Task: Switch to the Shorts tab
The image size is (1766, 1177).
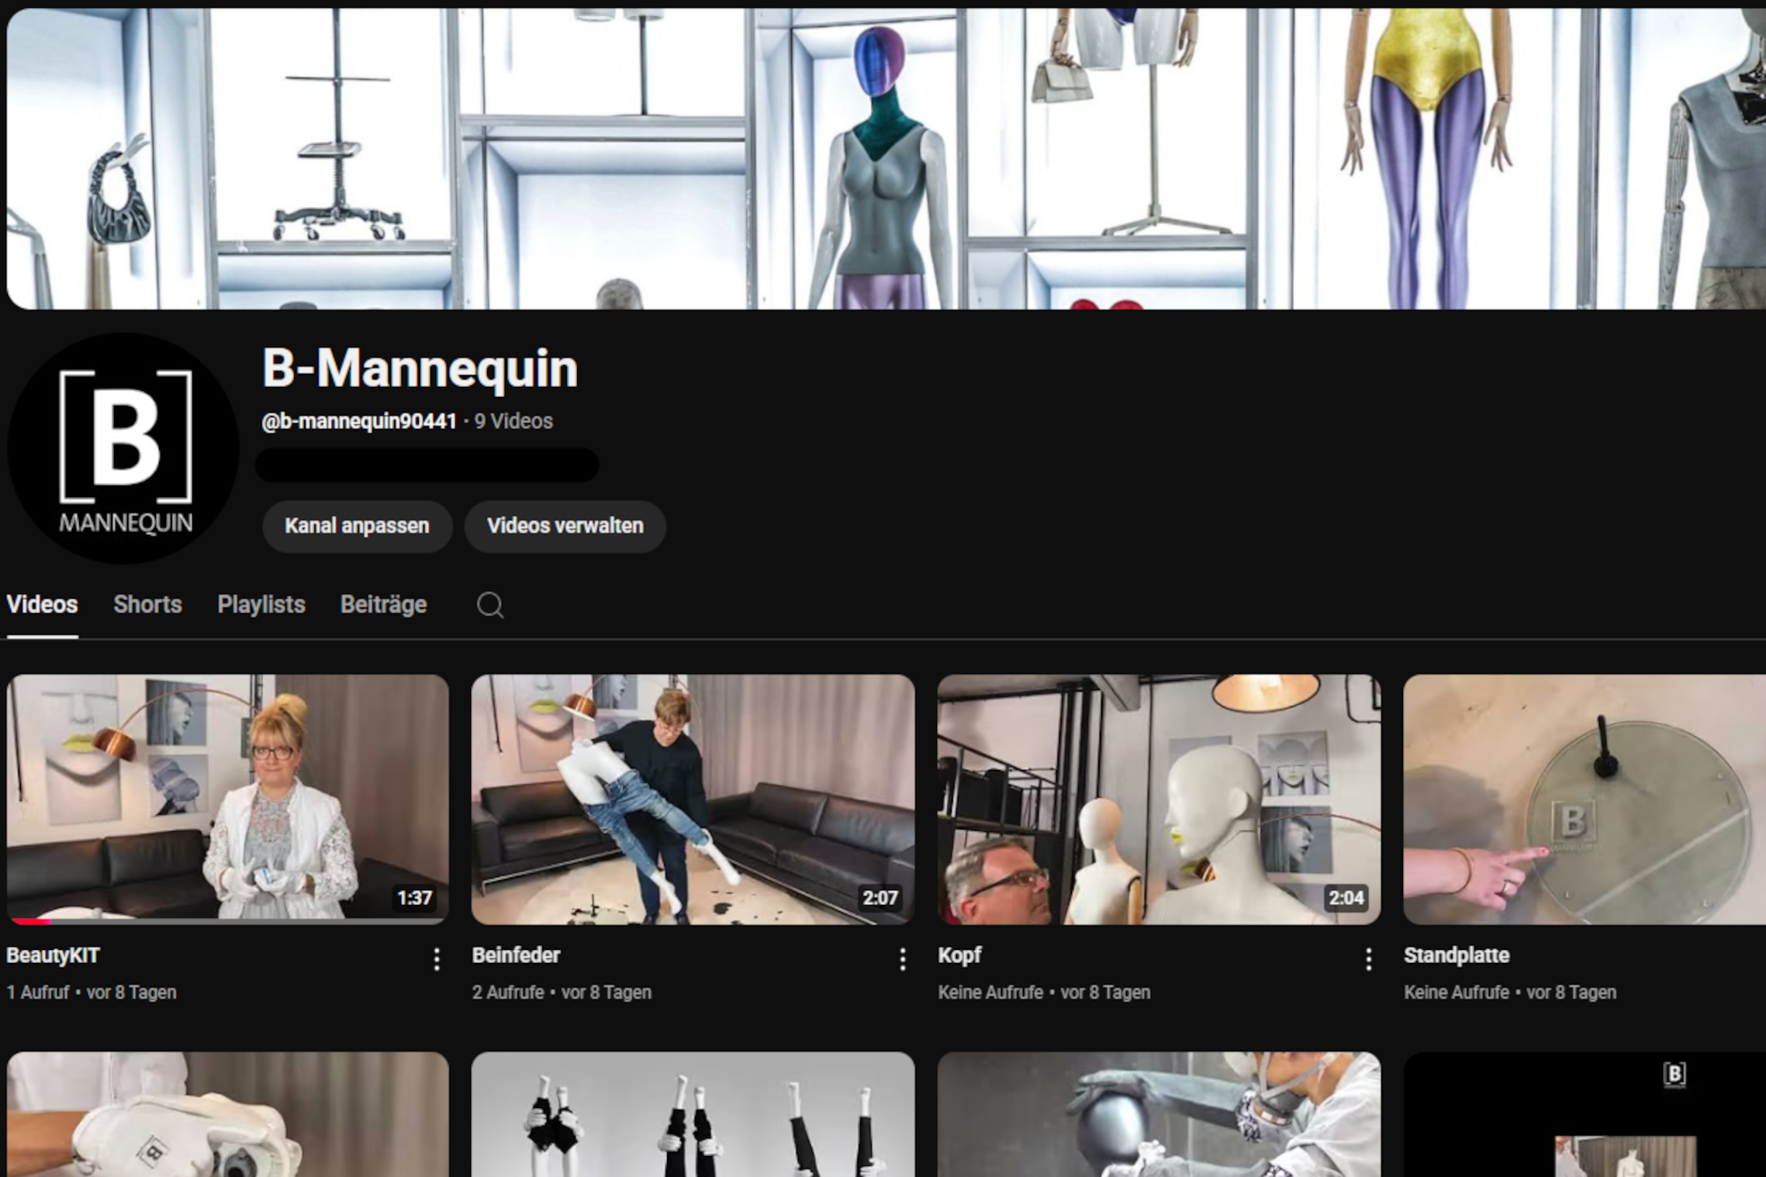Action: [147, 605]
